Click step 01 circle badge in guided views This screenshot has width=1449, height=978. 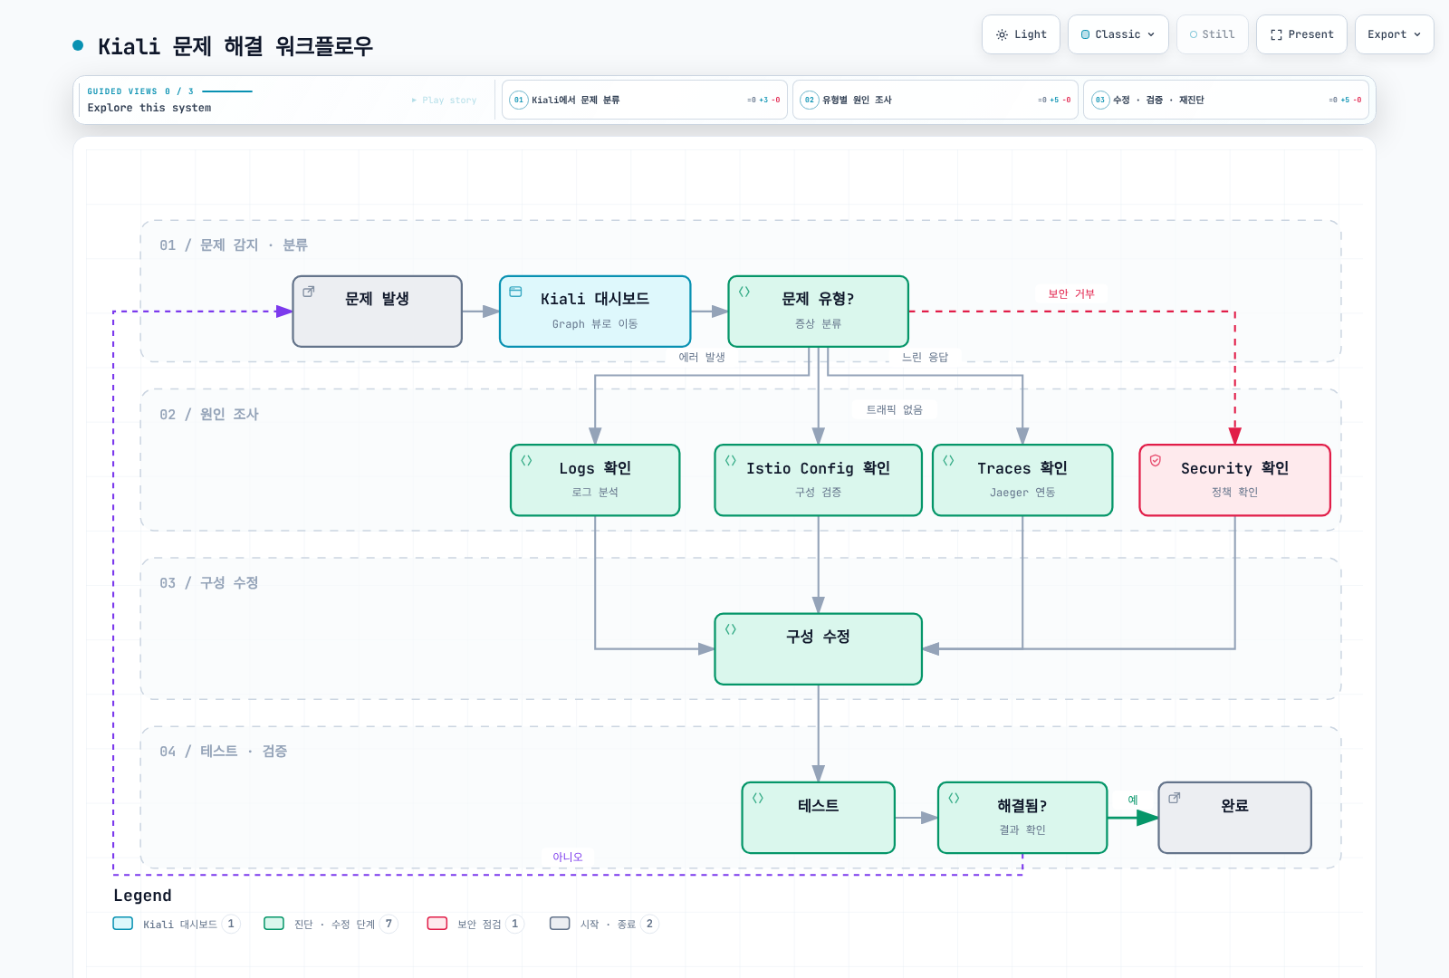pos(519,100)
